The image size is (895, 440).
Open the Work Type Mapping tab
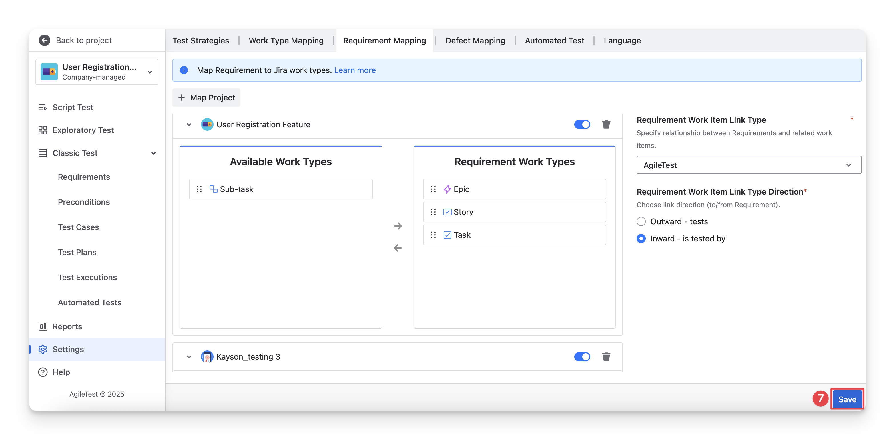286,41
